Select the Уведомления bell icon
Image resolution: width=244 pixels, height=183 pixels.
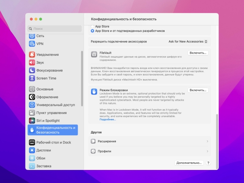point(32,55)
